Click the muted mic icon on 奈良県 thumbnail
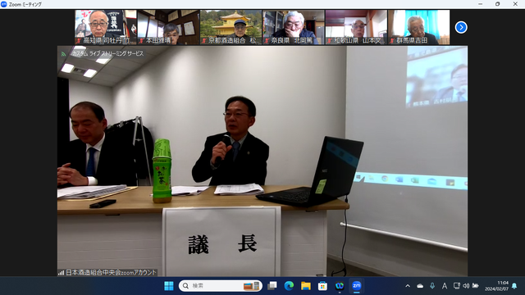Viewport: 525px width, 295px height. coord(267,41)
